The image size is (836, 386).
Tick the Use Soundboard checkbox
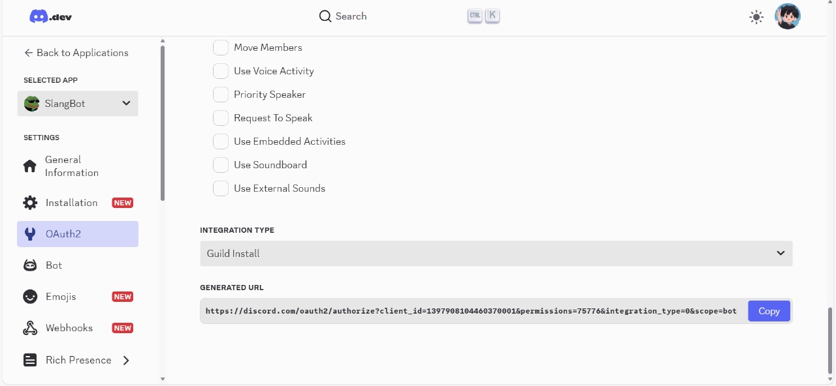(x=221, y=165)
